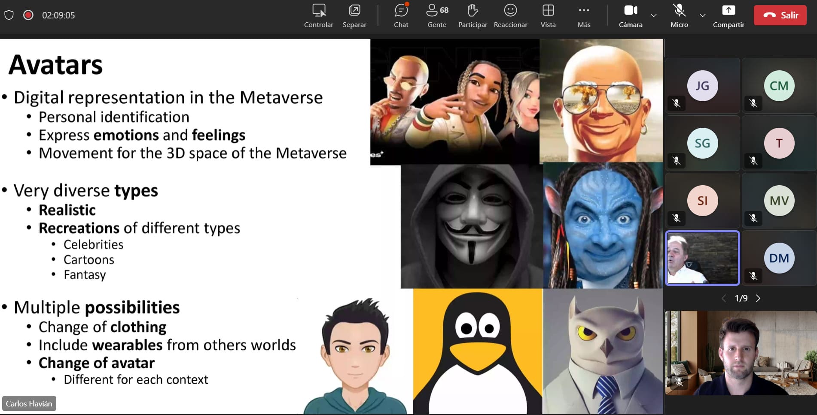Open the Controlar (take control) option

pos(318,16)
